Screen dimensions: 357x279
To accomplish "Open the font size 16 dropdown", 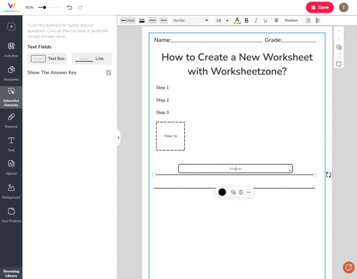I will (x=222, y=21).
